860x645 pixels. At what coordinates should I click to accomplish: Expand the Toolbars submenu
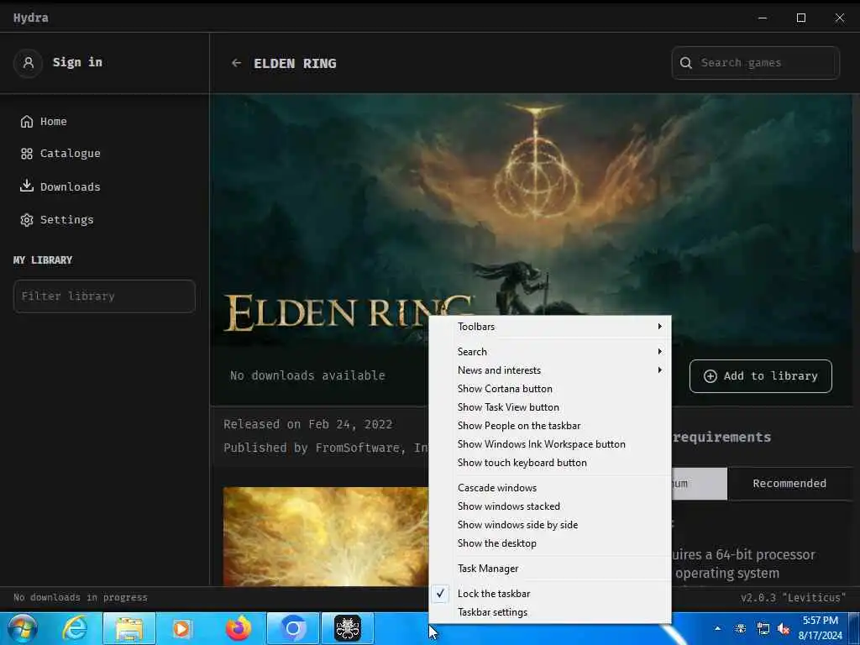click(549, 327)
